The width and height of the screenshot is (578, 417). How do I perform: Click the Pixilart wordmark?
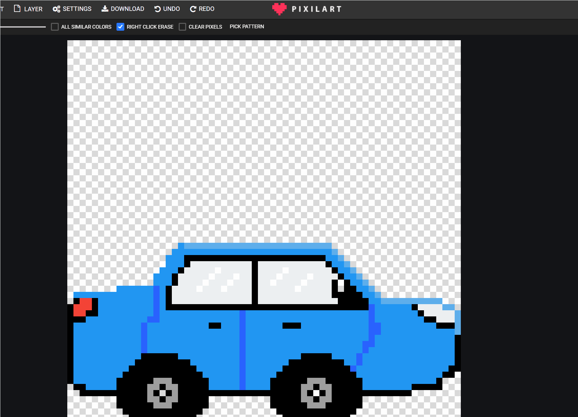coord(317,9)
